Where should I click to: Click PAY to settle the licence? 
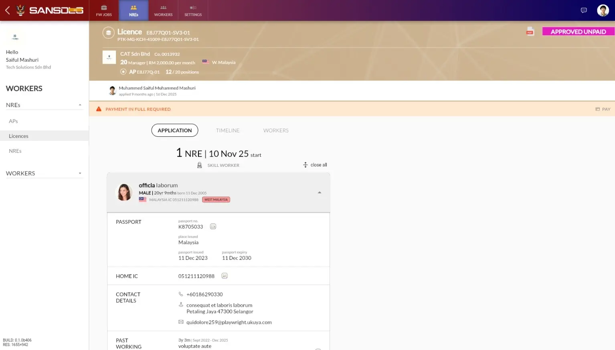603,109
